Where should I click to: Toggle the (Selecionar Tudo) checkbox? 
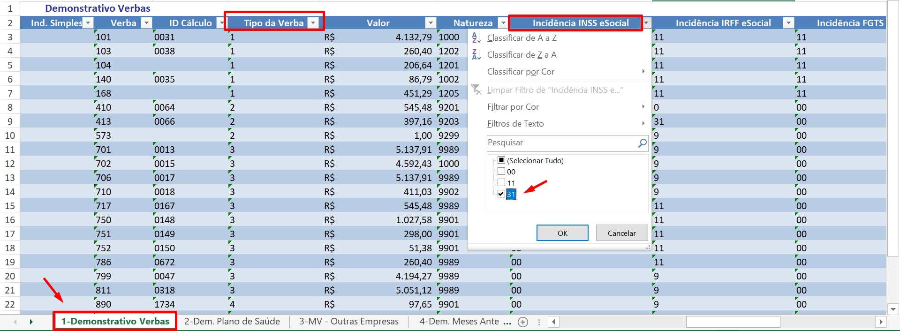(x=501, y=160)
